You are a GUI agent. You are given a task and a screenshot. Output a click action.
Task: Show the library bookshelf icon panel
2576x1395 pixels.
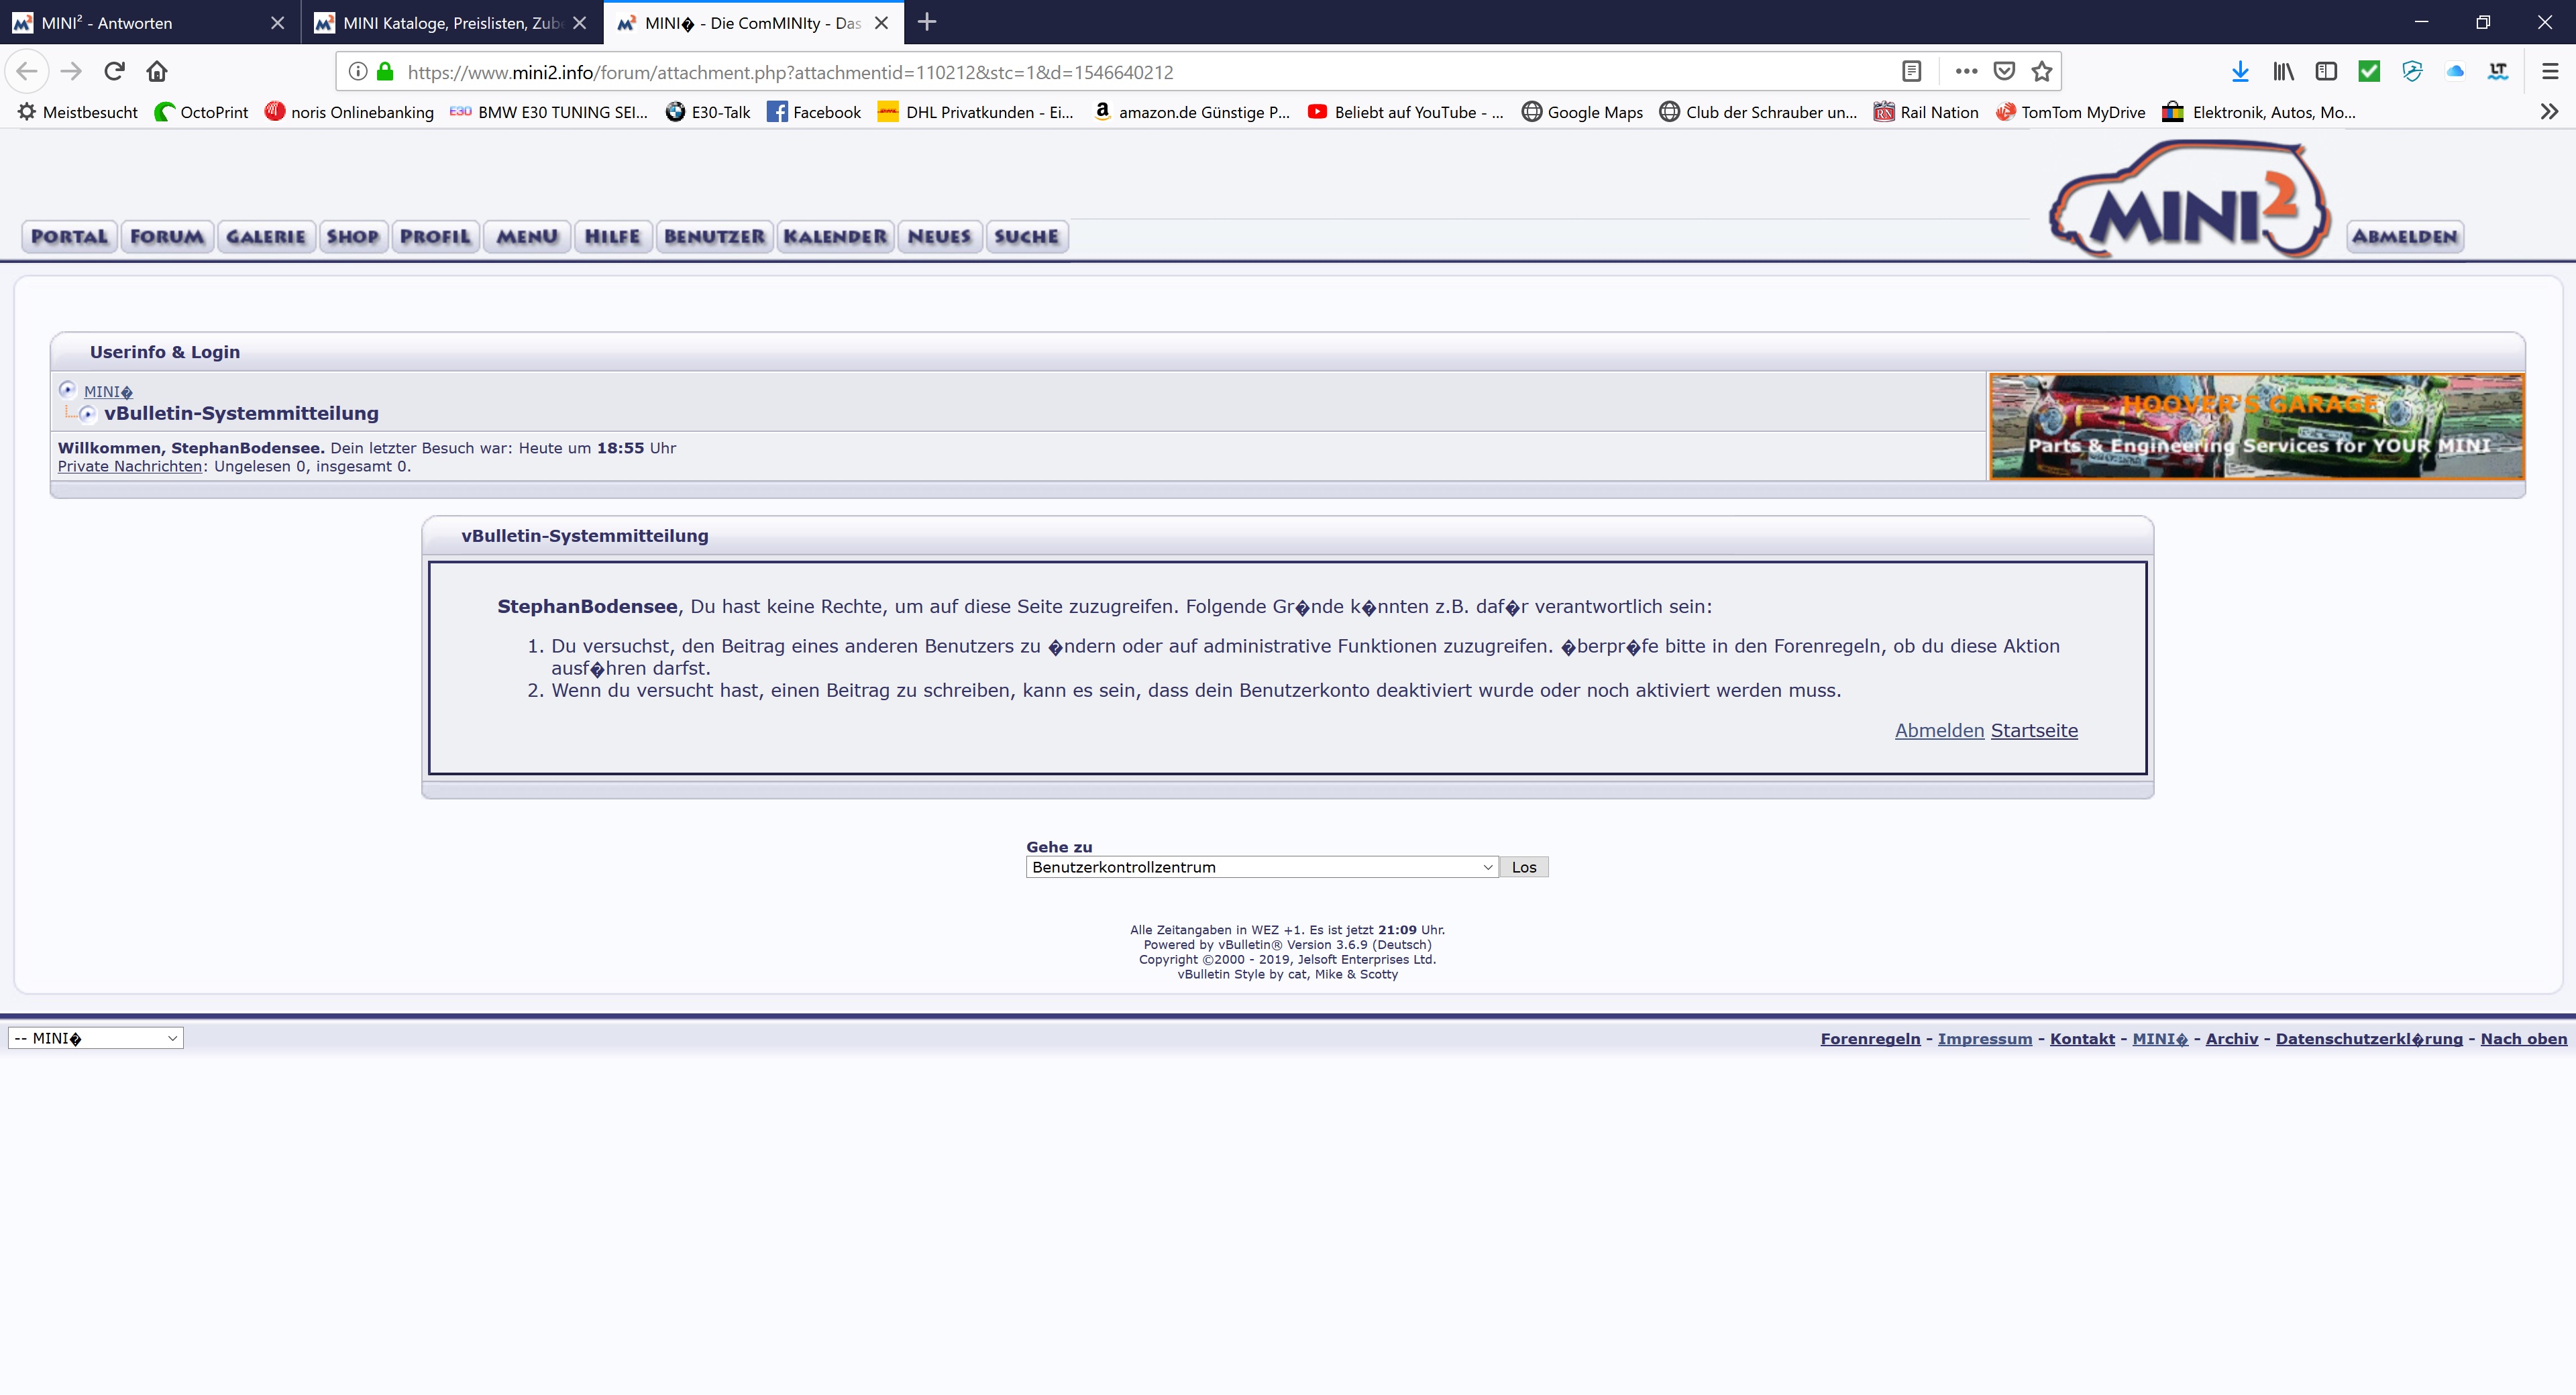[x=2283, y=71]
